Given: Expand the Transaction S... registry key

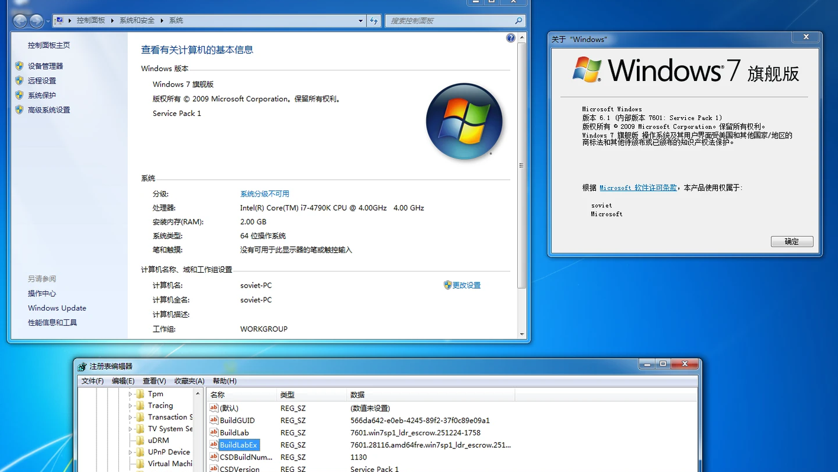Looking at the screenshot, I should 130,417.
